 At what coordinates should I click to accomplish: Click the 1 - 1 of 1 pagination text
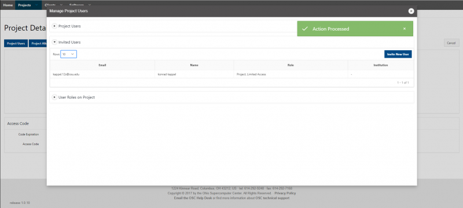[x=403, y=83]
